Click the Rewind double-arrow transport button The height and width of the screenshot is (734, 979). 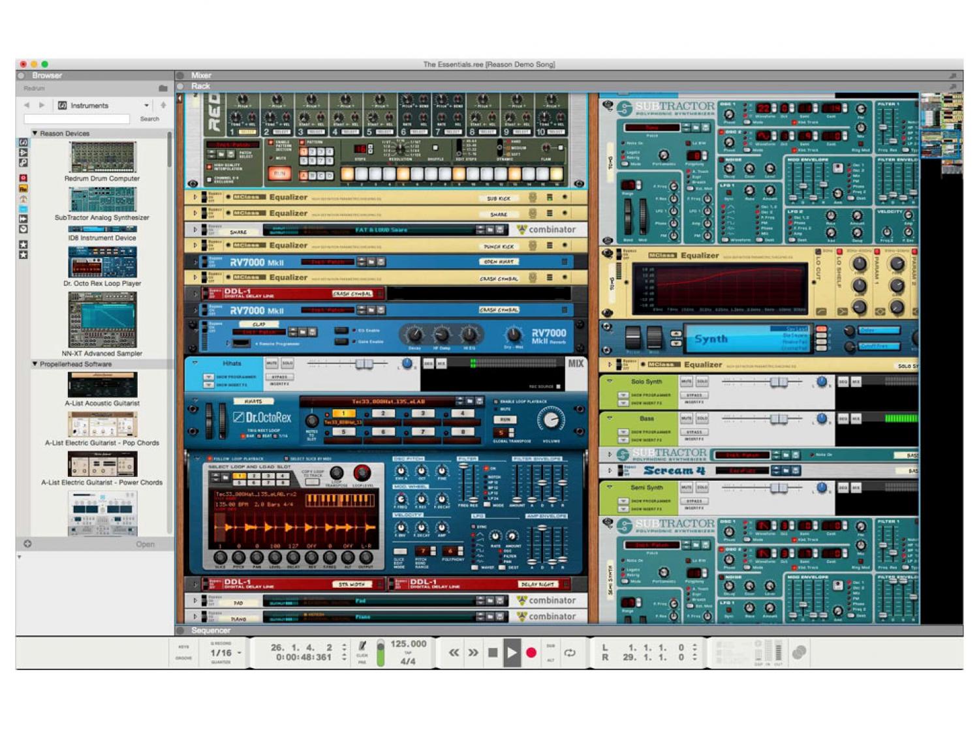click(x=453, y=652)
